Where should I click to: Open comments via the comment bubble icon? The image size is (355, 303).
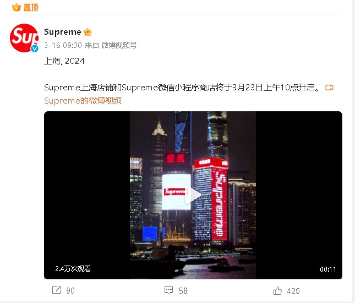(x=168, y=290)
